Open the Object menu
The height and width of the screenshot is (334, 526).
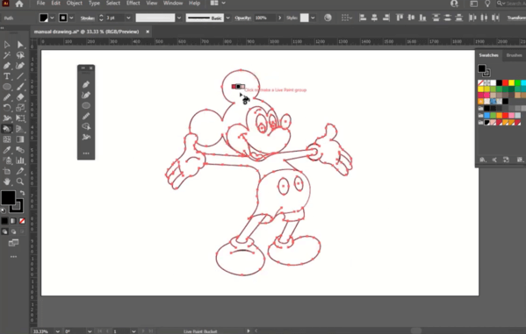[74, 4]
